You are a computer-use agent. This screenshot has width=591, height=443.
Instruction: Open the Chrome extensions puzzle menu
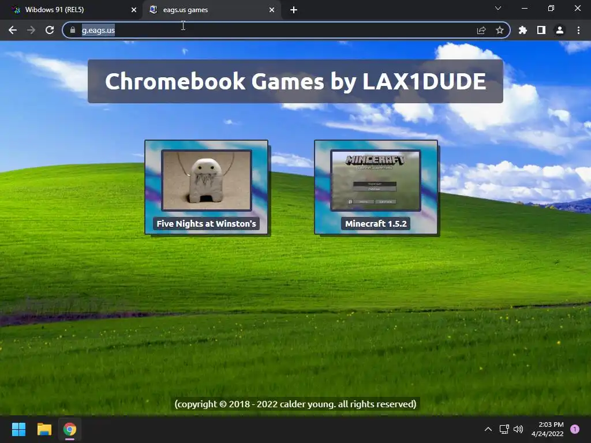tap(523, 30)
